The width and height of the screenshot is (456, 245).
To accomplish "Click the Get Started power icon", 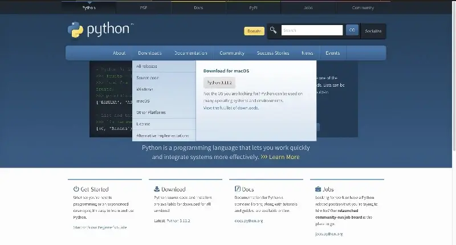I will pos(76,189).
